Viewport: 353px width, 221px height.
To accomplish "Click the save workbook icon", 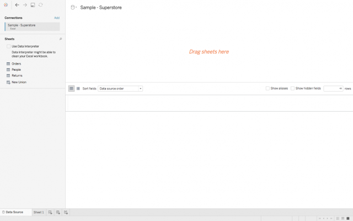I will [x=33, y=5].
